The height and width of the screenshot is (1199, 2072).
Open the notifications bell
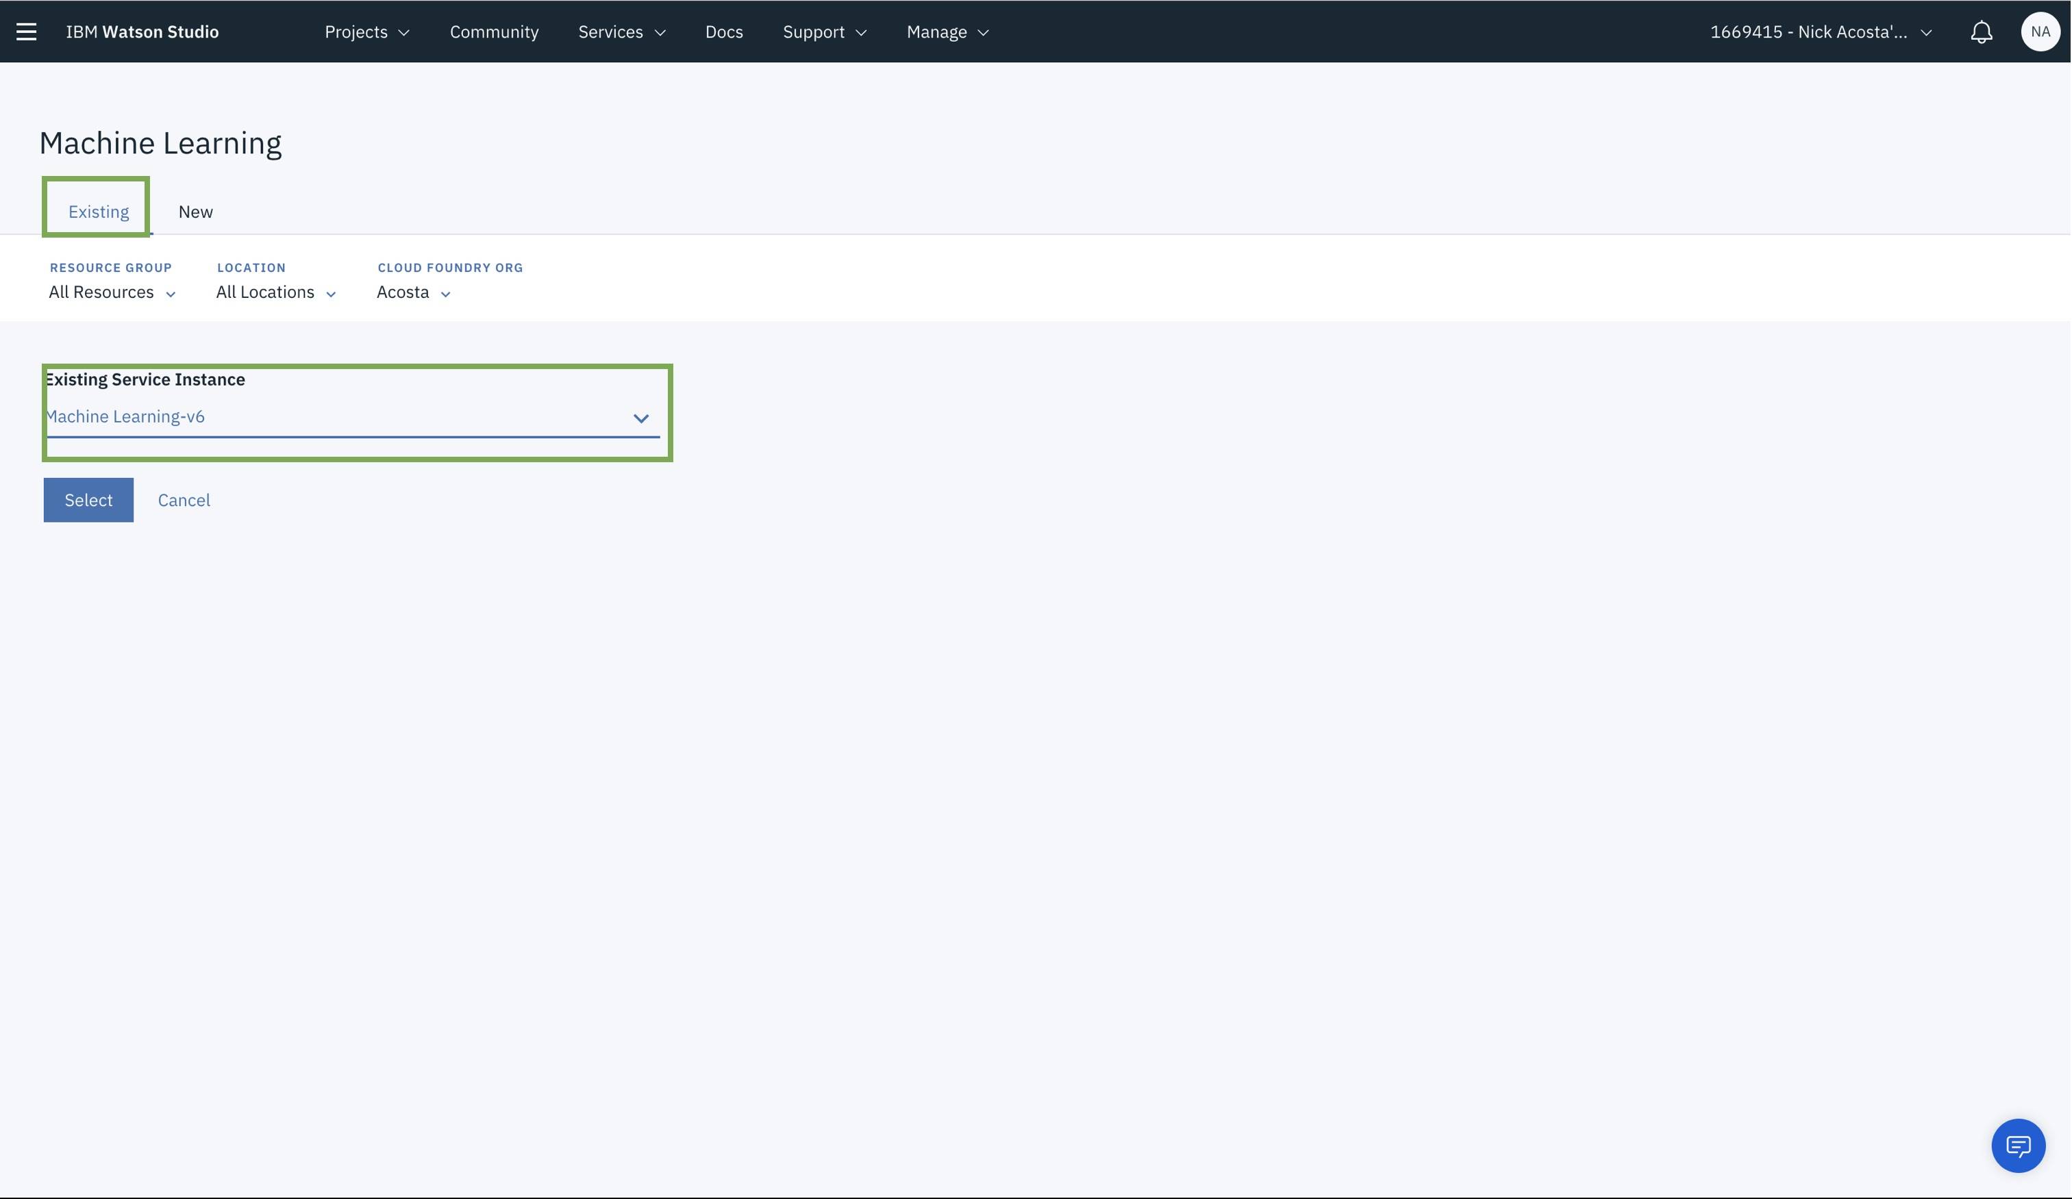click(x=1981, y=31)
